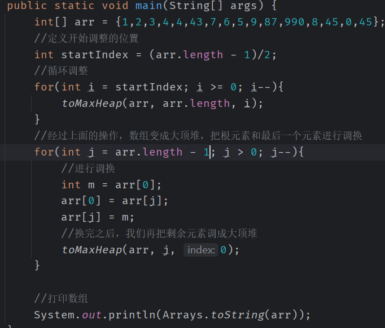The image size is (385, 328).
Task: Click the 'println' method call
Action: click(132, 315)
